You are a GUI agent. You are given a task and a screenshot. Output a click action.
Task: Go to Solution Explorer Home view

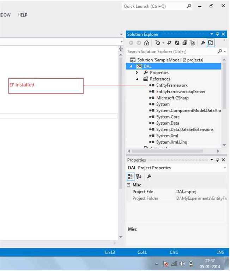(146, 43)
